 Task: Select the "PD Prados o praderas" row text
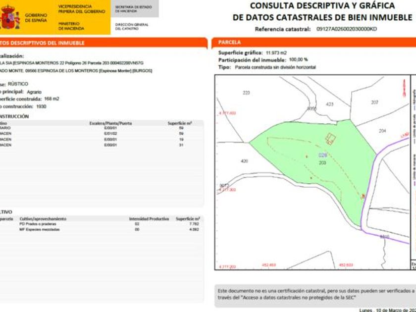tap(38, 224)
